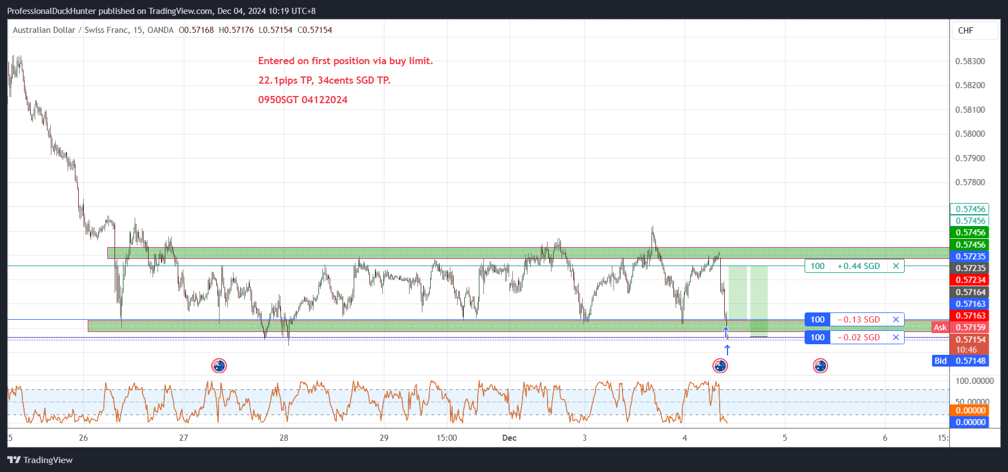Click the low value L0.57154
Image resolution: width=1008 pixels, height=472 pixels.
point(275,30)
